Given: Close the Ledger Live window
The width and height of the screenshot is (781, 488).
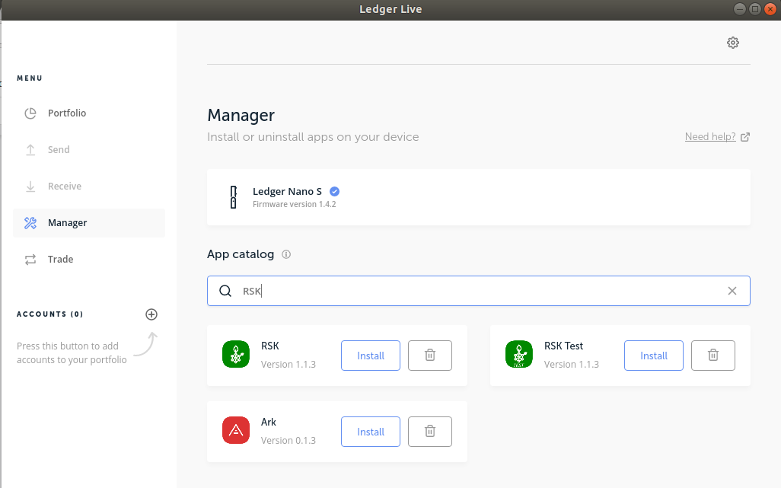Looking at the screenshot, I should [x=770, y=9].
